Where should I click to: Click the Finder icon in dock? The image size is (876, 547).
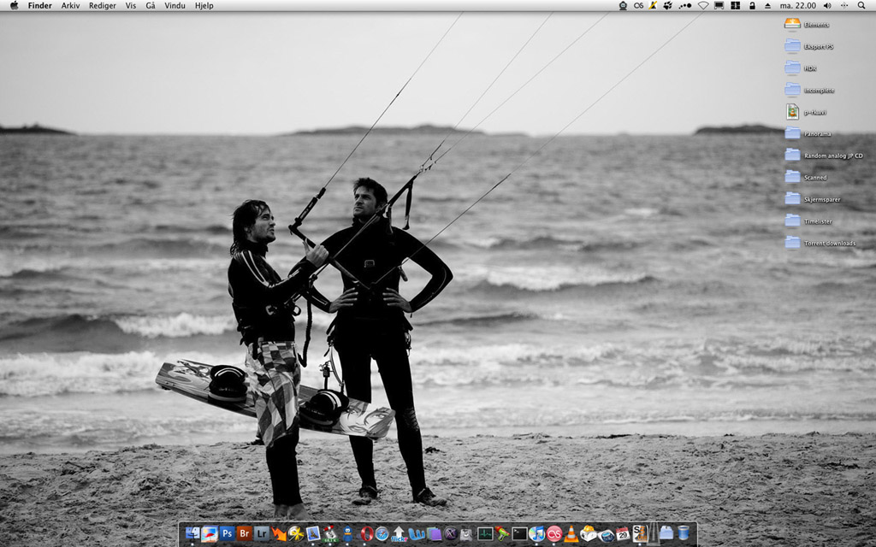coord(192,533)
